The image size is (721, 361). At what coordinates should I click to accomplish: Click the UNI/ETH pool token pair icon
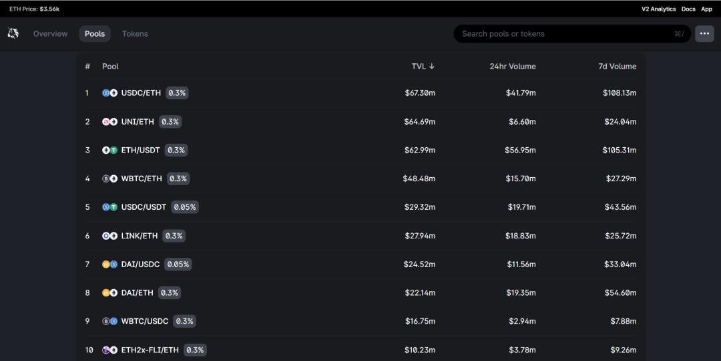tap(109, 122)
